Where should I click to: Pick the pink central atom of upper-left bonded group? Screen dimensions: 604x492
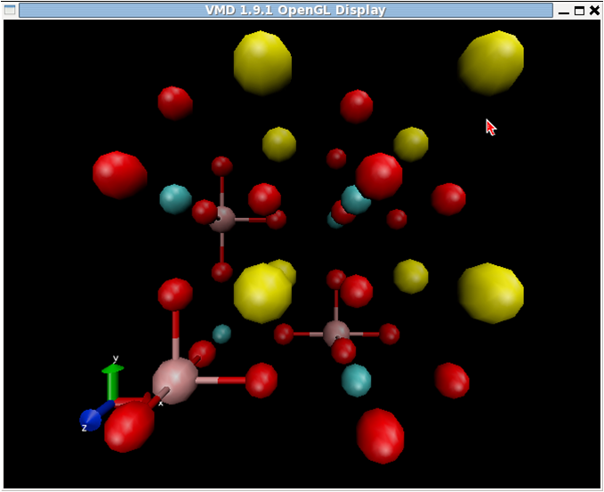pyautogui.click(x=221, y=219)
